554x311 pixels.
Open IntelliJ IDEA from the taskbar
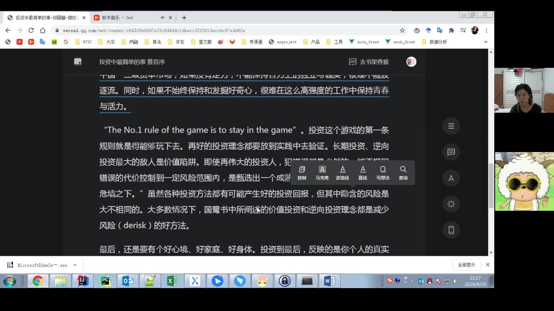point(83,281)
